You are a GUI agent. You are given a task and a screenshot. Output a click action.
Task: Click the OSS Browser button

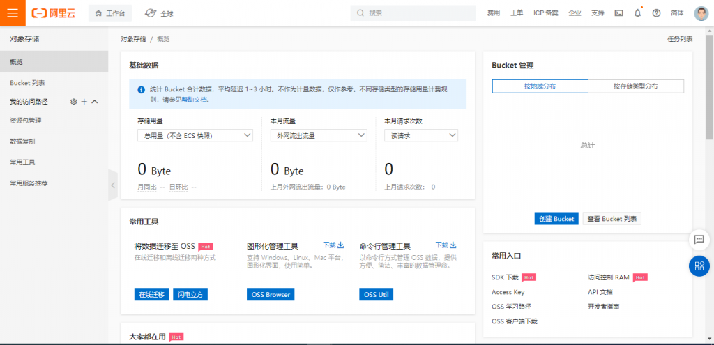[271, 294]
